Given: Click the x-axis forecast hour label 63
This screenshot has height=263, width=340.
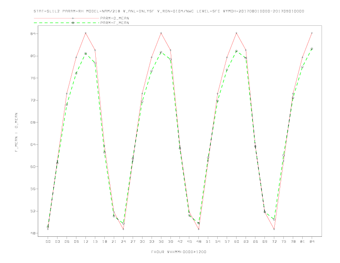Looking at the screenshot, I should pyautogui.click(x=246, y=242).
